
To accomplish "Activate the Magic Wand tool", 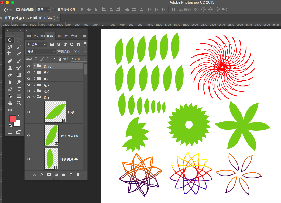I will point(19,47).
